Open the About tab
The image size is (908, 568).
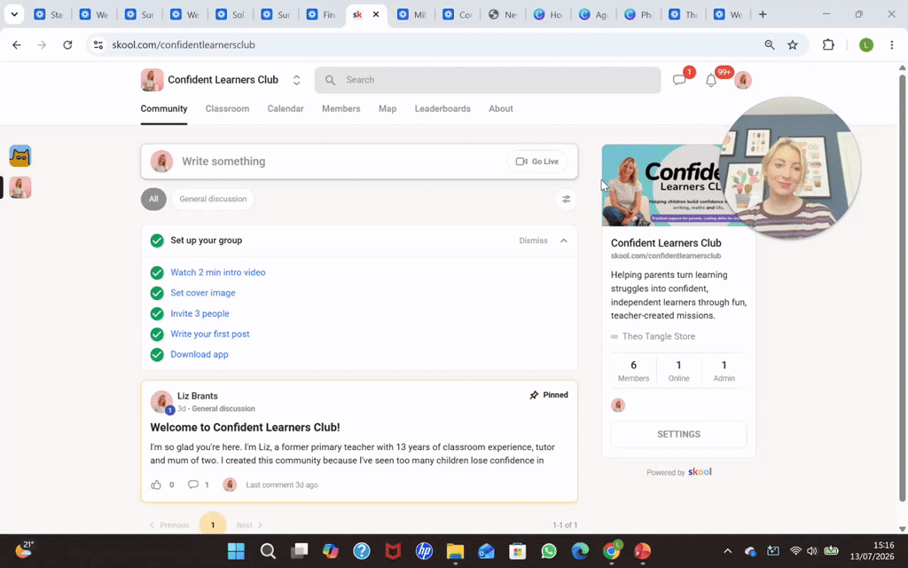tap(501, 108)
